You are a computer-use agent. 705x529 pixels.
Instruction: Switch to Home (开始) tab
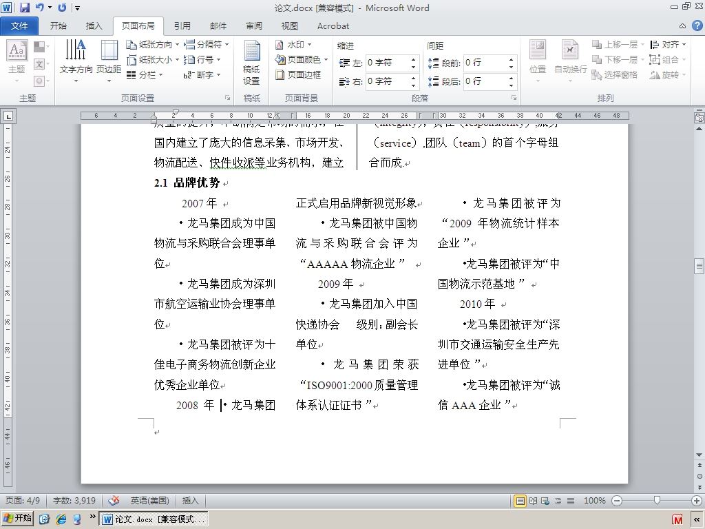pyautogui.click(x=58, y=26)
